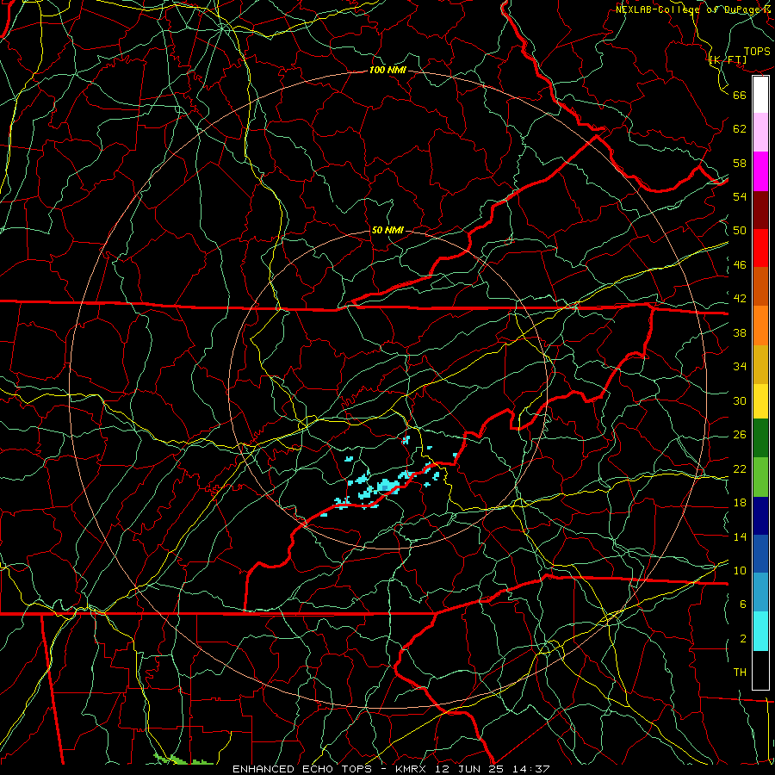Click the "30" scale label
Viewport: 775px width, 775px height.
coord(740,400)
